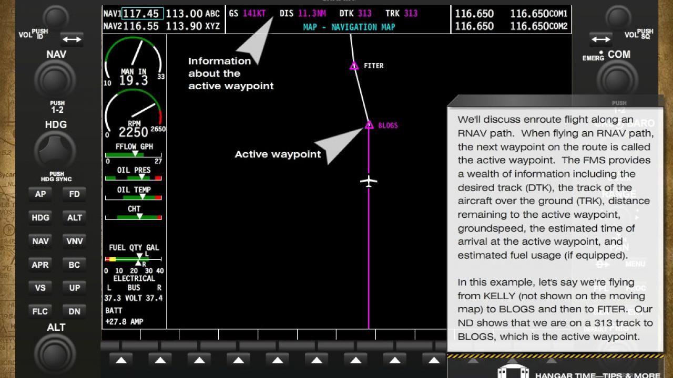Click the NAV1 frequency field showing 117.45
The width and height of the screenshot is (673, 378).
coord(142,14)
